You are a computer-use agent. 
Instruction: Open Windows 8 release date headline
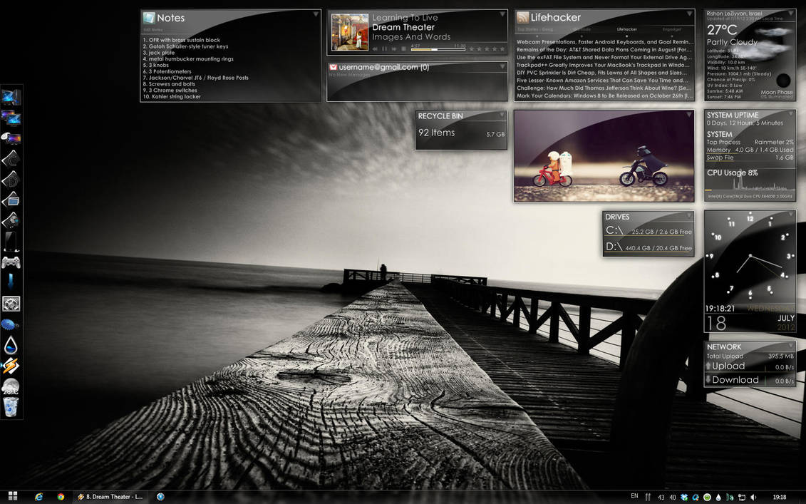(x=604, y=96)
